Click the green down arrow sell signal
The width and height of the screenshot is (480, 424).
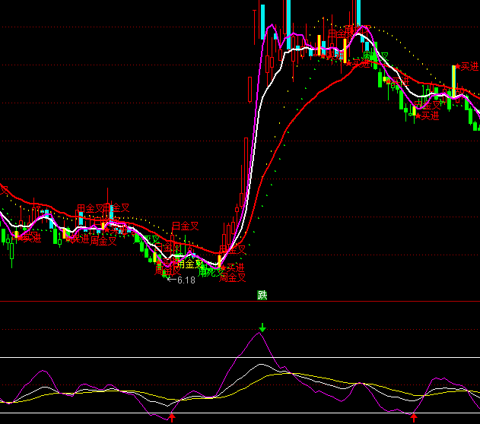click(262, 327)
